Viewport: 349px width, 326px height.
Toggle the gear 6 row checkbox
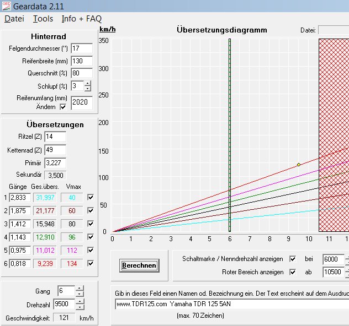91,263
